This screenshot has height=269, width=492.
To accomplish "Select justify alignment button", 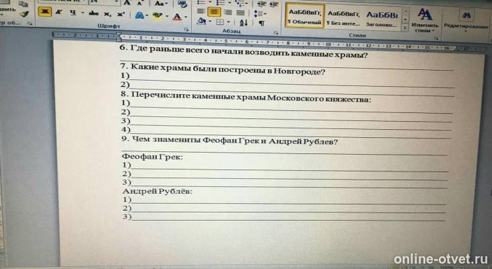I will 241,13.
